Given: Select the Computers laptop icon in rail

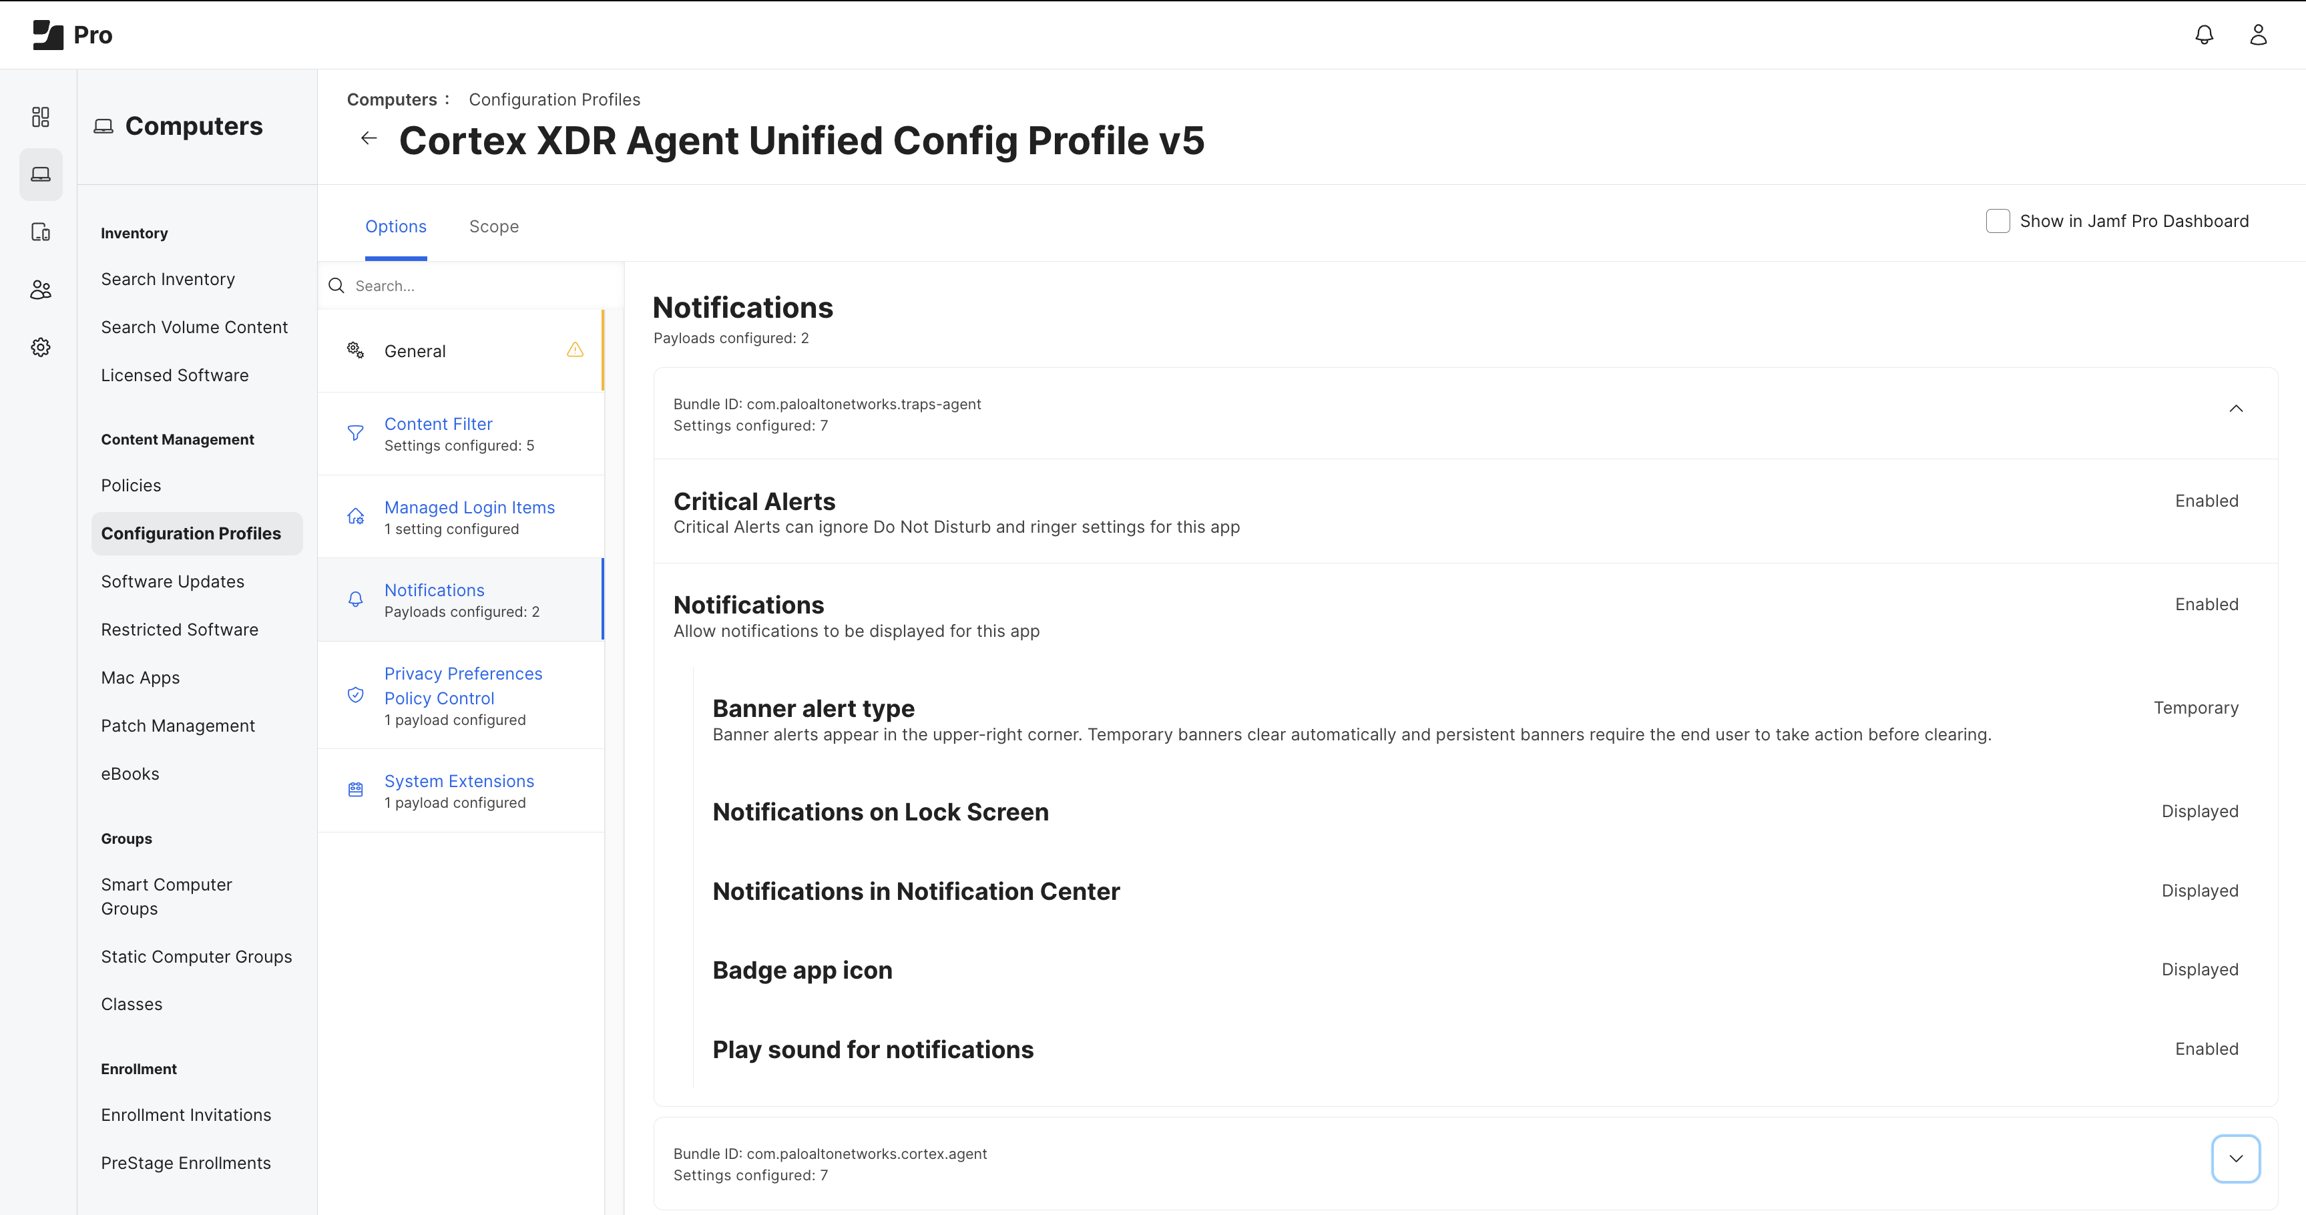Looking at the screenshot, I should pos(40,175).
